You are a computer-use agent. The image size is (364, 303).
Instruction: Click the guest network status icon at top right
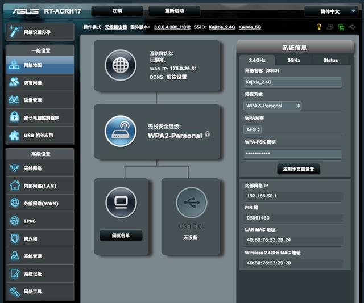coord(330,27)
